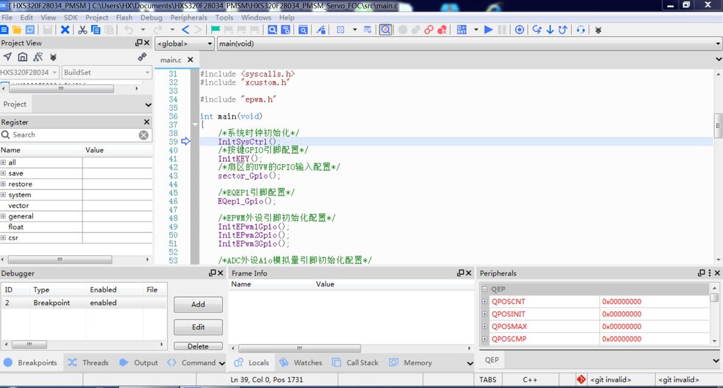Click the Register search input field

[74, 135]
